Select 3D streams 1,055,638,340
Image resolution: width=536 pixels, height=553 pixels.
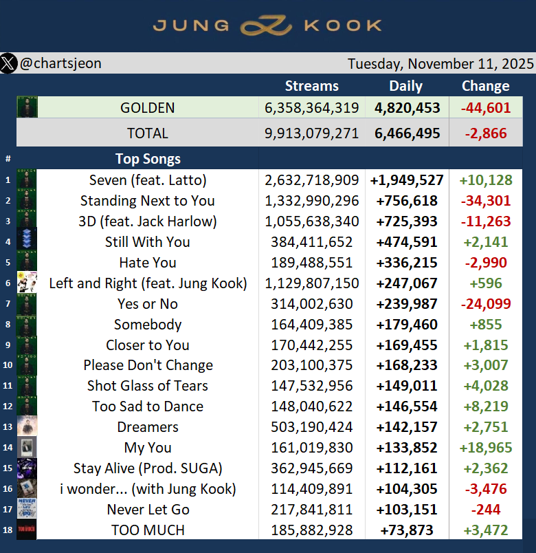(311, 221)
